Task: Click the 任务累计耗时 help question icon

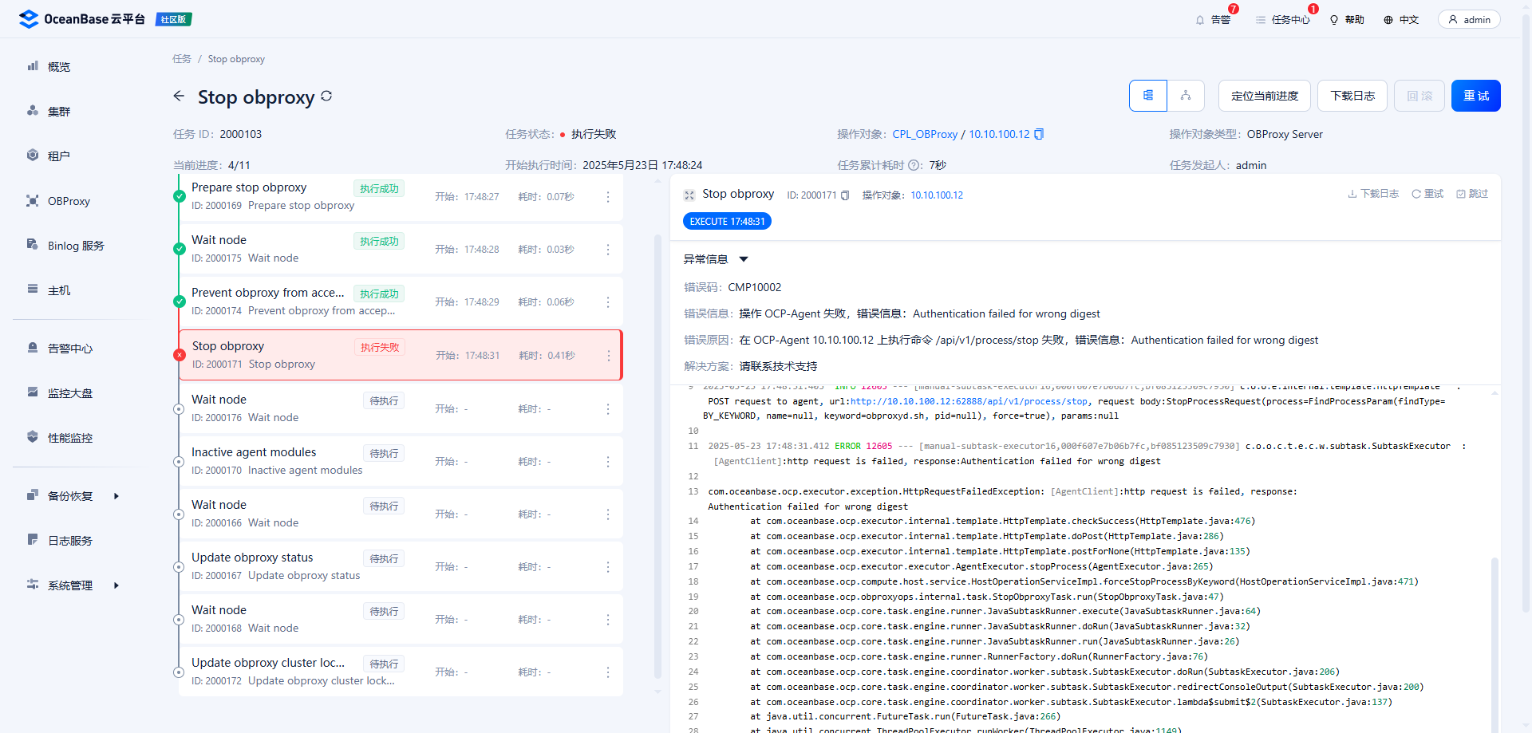Action: pos(914,165)
